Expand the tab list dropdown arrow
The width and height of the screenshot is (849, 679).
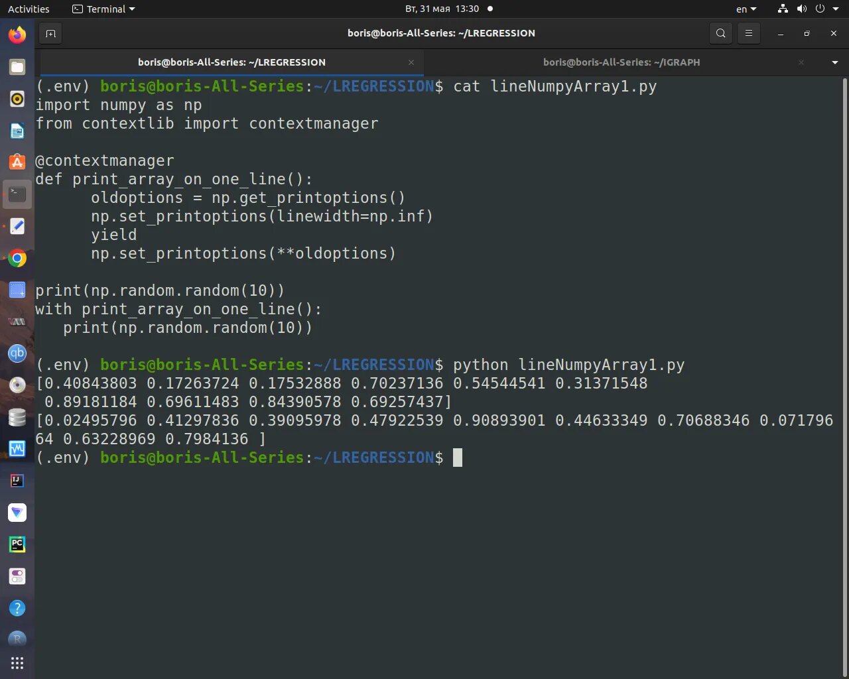point(835,62)
